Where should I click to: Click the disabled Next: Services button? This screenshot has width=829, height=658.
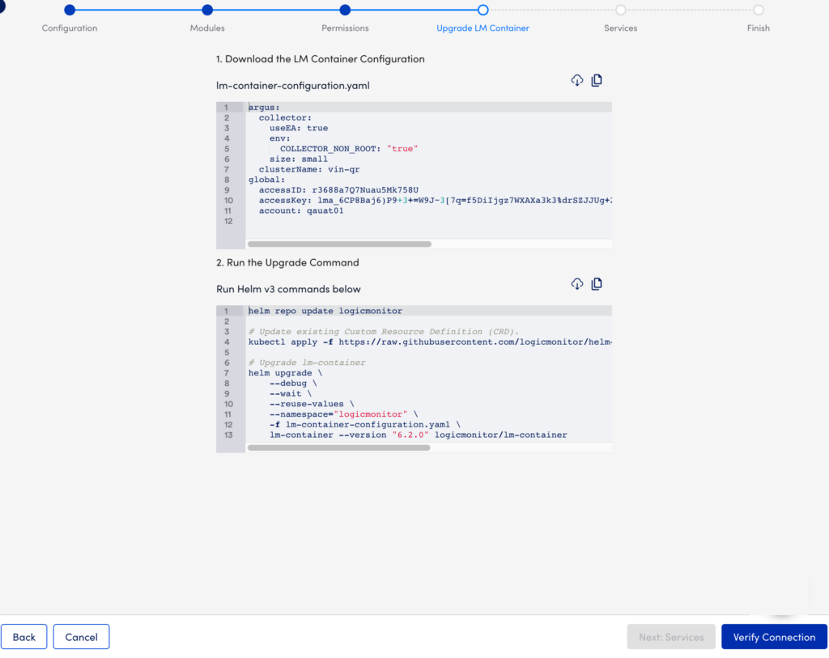tap(671, 636)
